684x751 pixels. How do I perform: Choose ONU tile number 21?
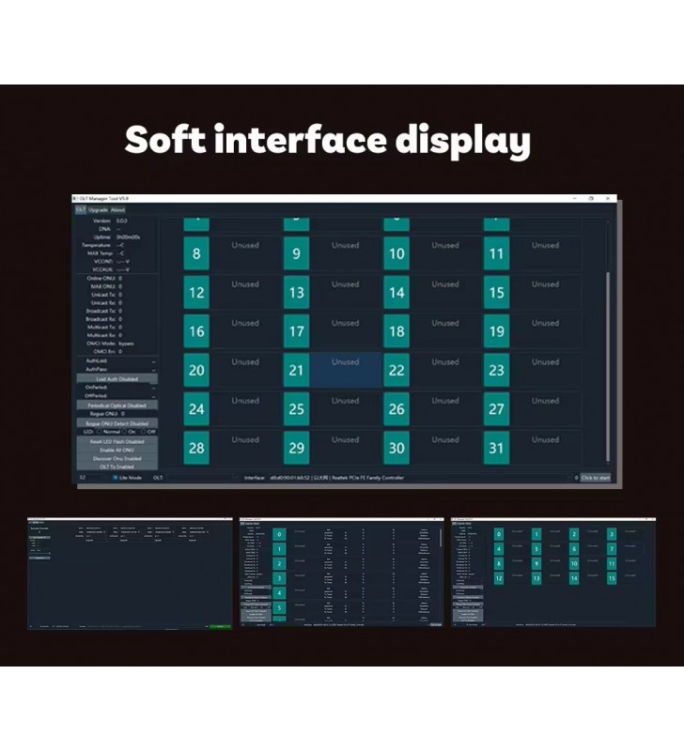pyautogui.click(x=296, y=370)
